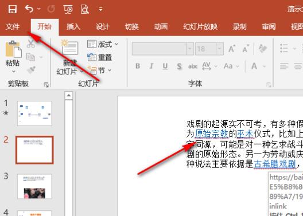Click the Character Spacing AV icon
This screenshot has height=216, width=303.
pyautogui.click(x=207, y=66)
